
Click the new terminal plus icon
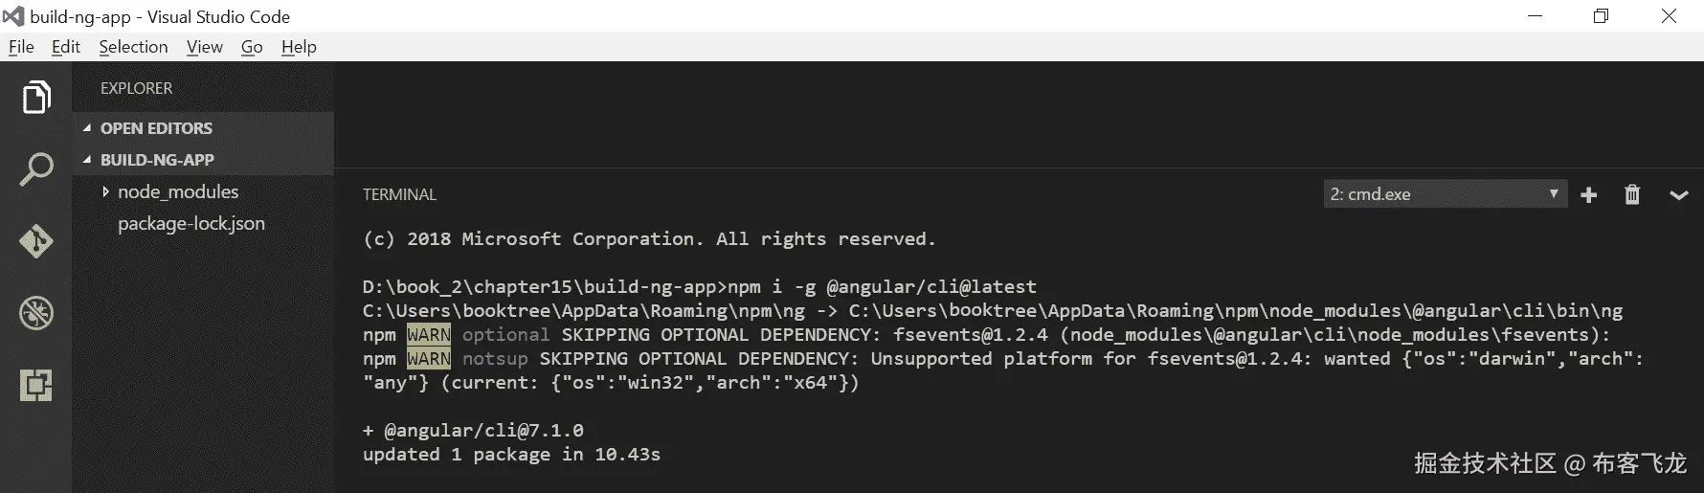pyautogui.click(x=1589, y=194)
